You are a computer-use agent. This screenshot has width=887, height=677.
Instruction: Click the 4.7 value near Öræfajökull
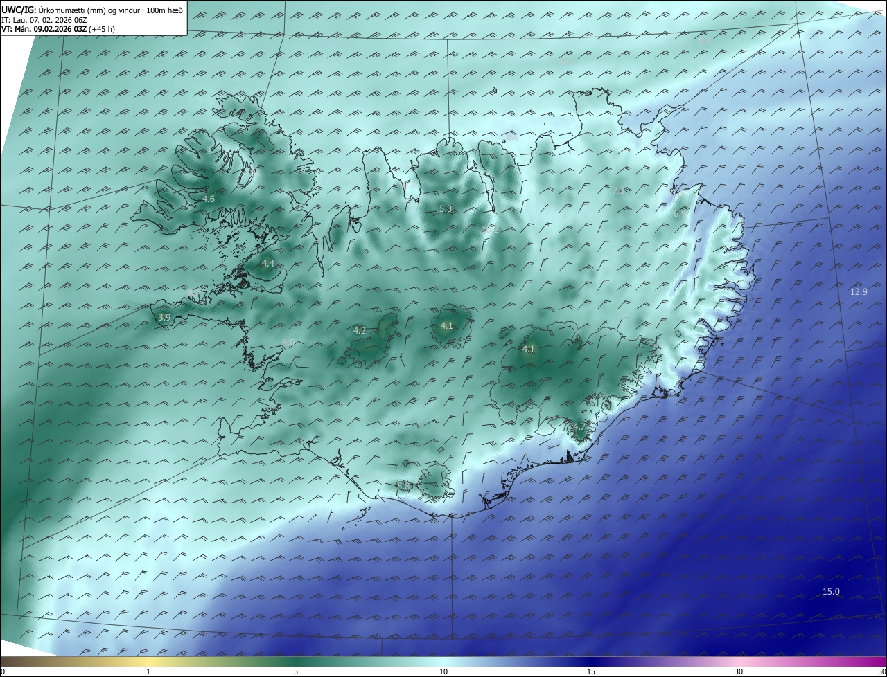[579, 427]
